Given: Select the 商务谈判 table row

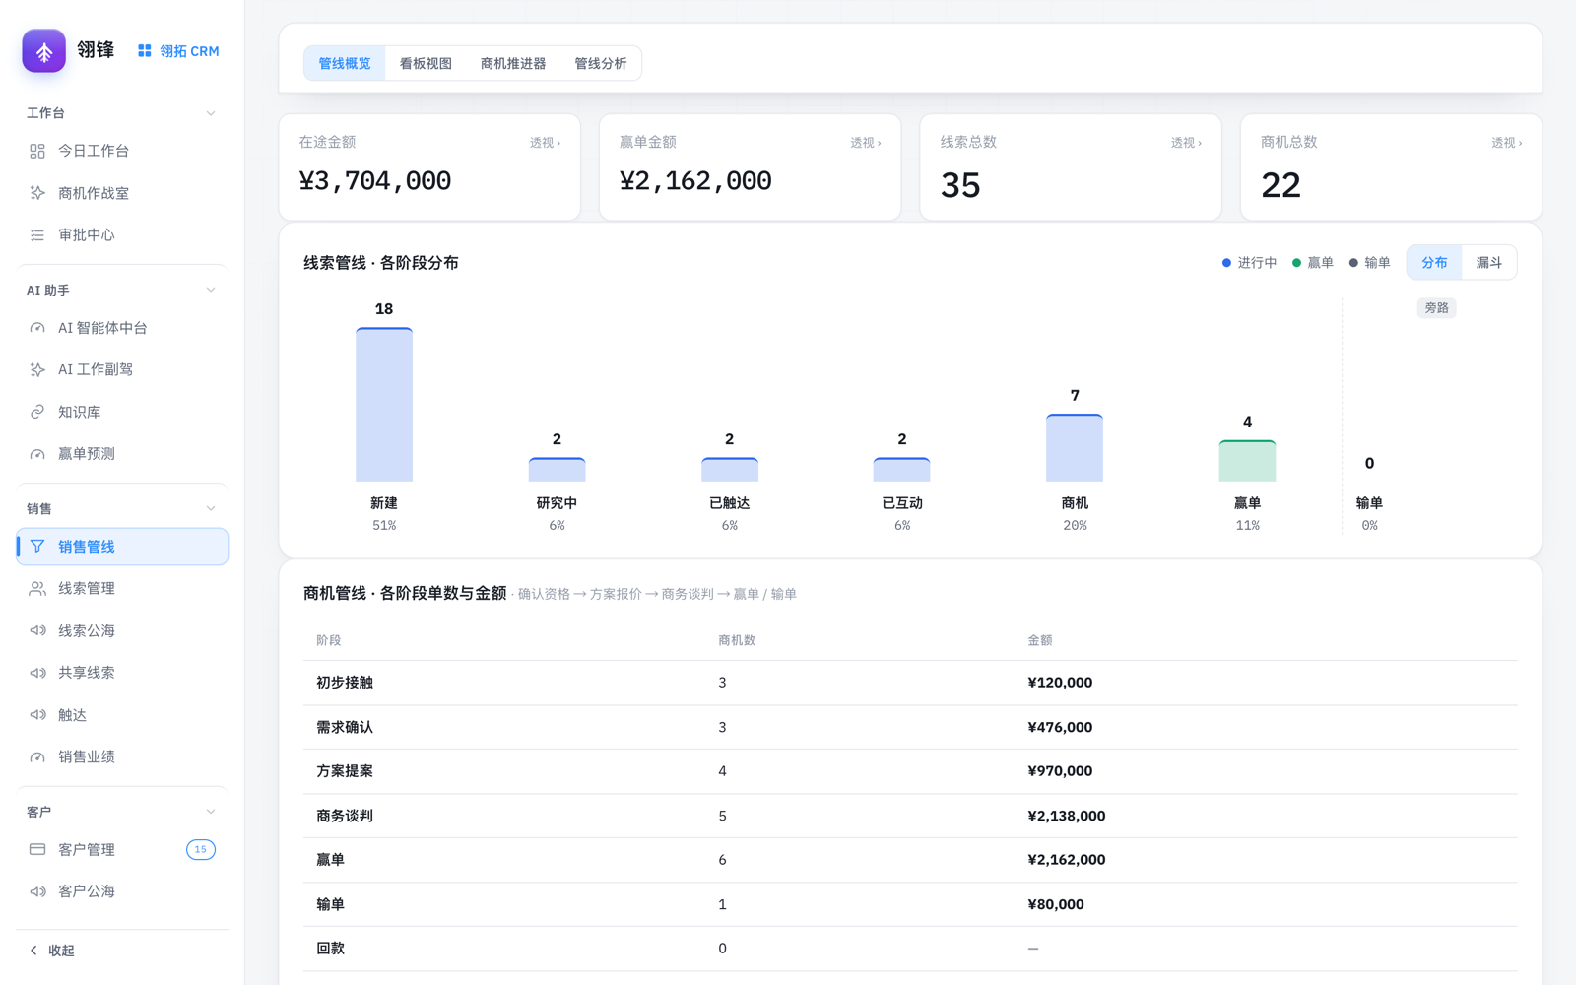Looking at the screenshot, I should click(910, 816).
